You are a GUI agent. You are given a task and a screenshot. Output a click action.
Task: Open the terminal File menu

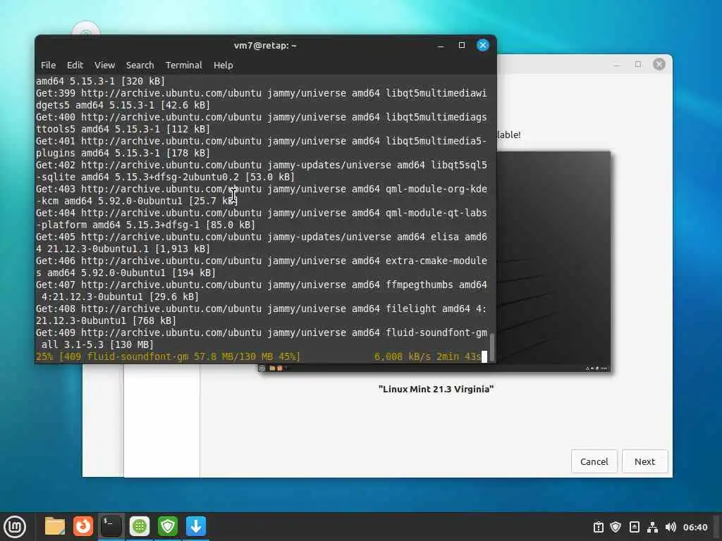click(x=48, y=66)
